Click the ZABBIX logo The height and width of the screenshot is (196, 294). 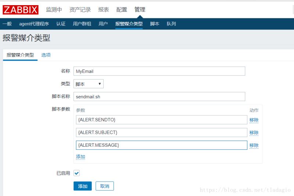21,10
